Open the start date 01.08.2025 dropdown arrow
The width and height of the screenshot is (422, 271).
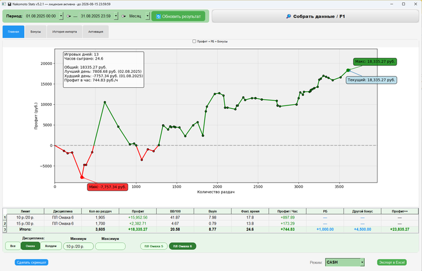61,16
